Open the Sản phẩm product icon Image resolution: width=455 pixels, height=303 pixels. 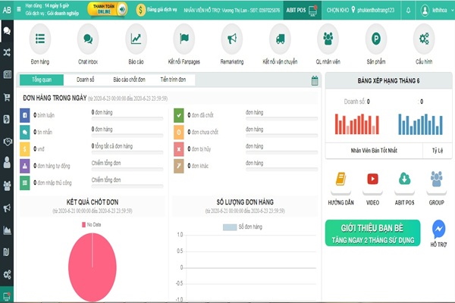376,39
